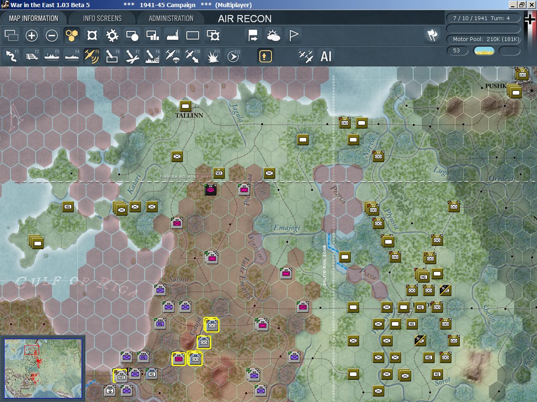
Task: Click the four-cornered ring icon beside the hex toggle
Action: point(92,36)
